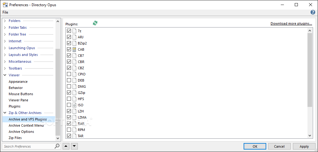Select the Viewer Plugins page
318x152 pixels.
coord(15,106)
